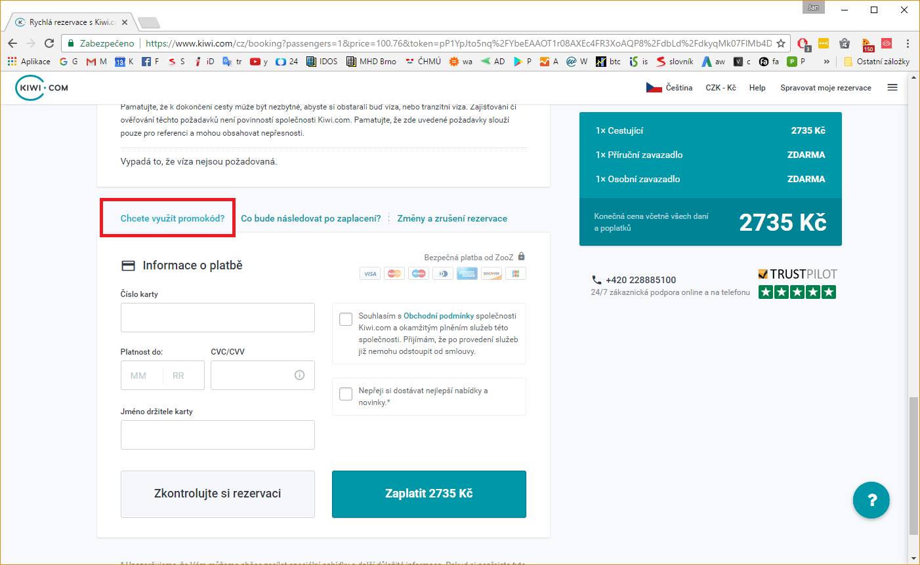
Task: Click the Trustpilot five-star rating
Action: 797,292
